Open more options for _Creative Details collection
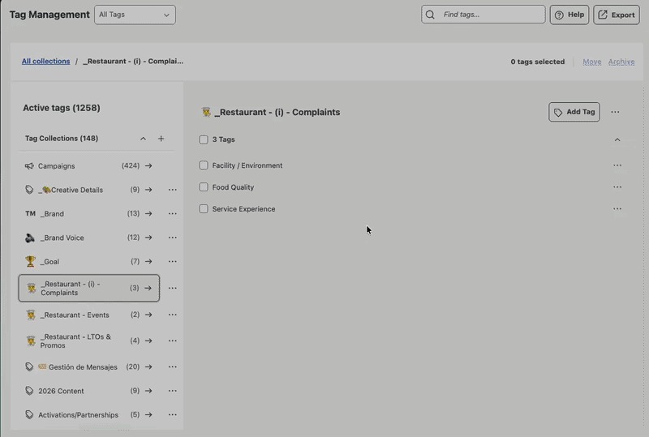Image resolution: width=649 pixels, height=437 pixels. pyautogui.click(x=173, y=190)
